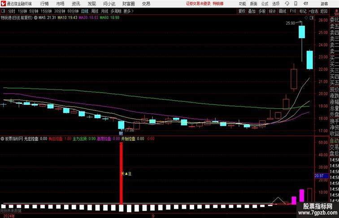
Task: Click the +自选 add to watchlist button
Action: click(313, 11)
